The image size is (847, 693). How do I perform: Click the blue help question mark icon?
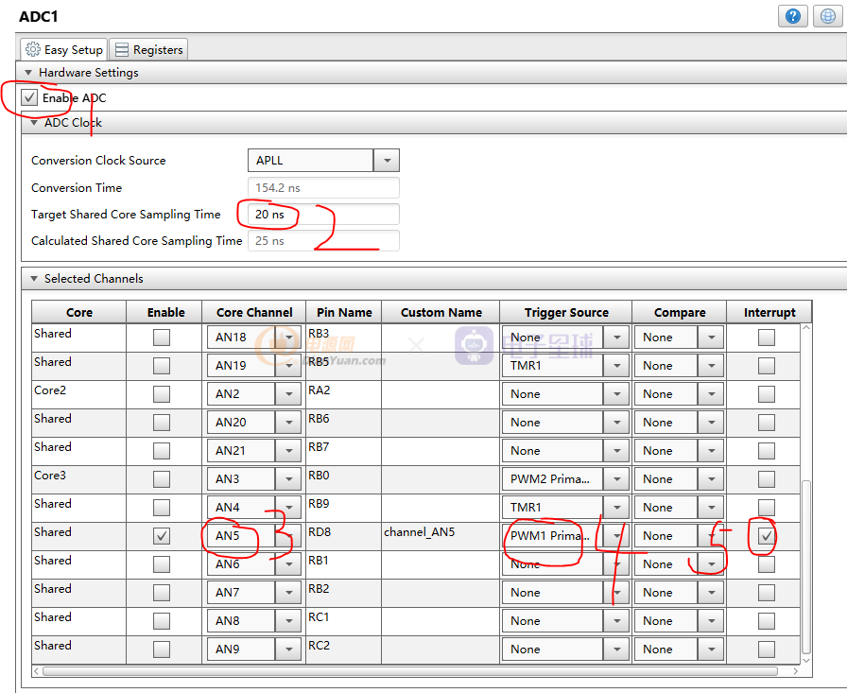tap(792, 16)
